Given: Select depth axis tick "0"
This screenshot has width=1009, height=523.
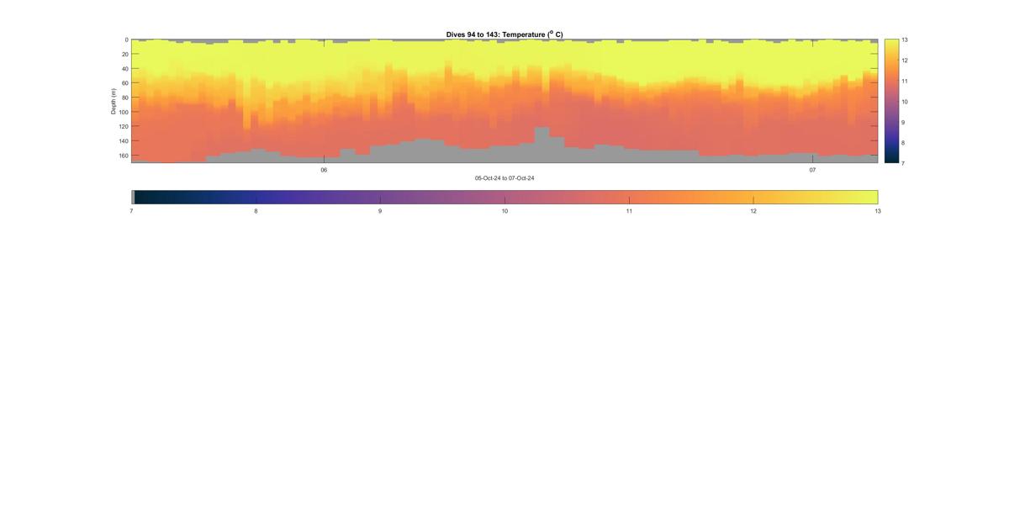Looking at the screenshot, I should coord(126,40).
